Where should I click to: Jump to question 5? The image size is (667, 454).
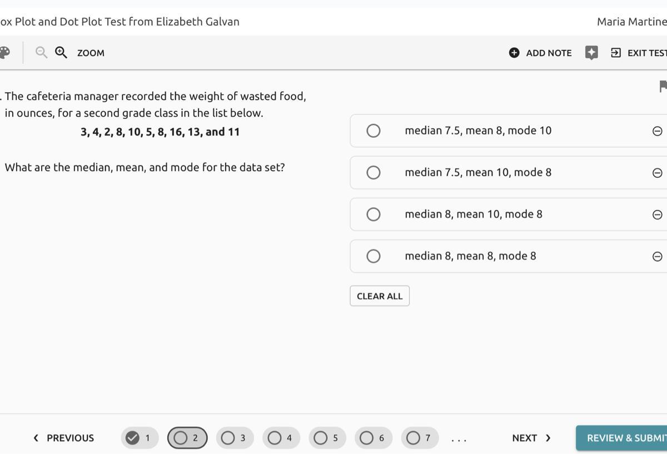tap(327, 438)
